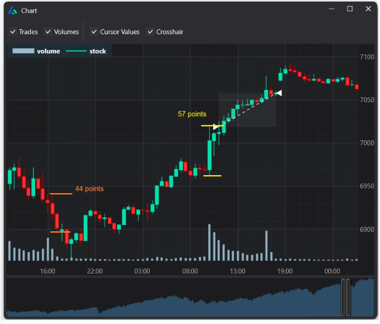Click the 16:00 time axis label
Image resolution: width=380 pixels, height=324 pixels.
tap(48, 271)
